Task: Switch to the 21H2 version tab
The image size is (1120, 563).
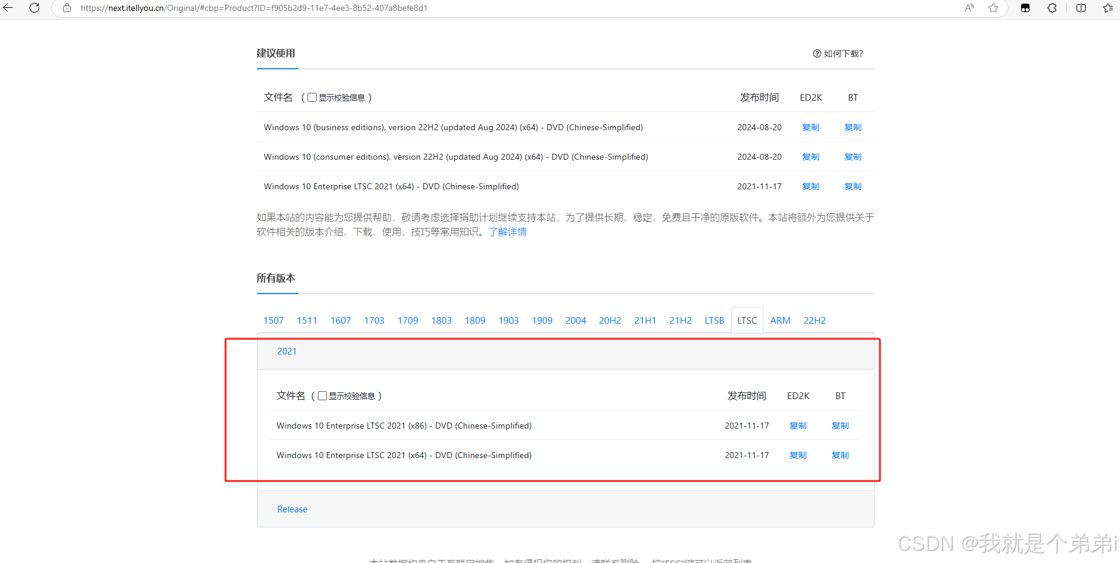Action: tap(680, 320)
